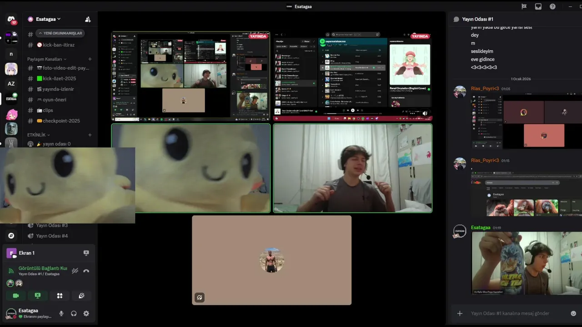Open Discord inbox icon in title bar

tap(538, 6)
